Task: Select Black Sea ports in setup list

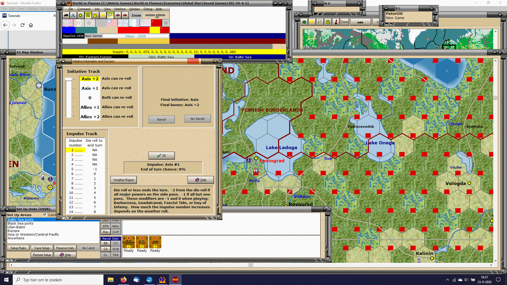Action: [20, 224]
